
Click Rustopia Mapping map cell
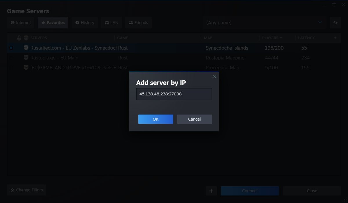pos(225,58)
